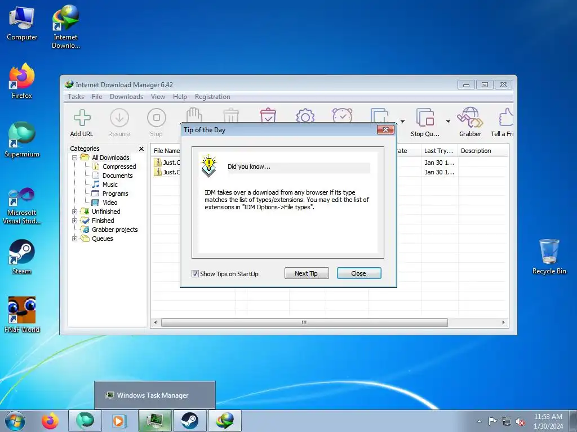The width and height of the screenshot is (577, 432).
Task: Select Internet Download Manager desktop shortcut
Action: [65, 27]
